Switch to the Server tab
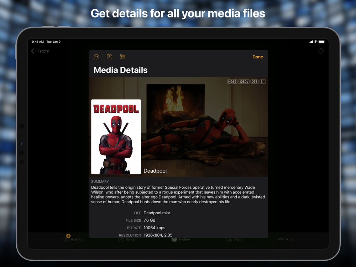The height and width of the screenshot is (267, 356). point(127,239)
